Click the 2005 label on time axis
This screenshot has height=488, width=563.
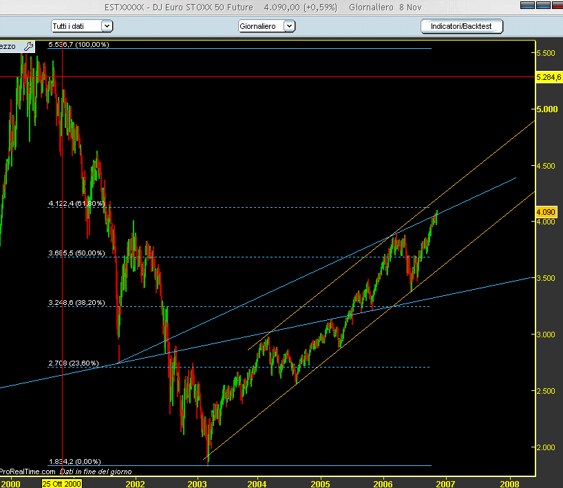click(x=320, y=484)
